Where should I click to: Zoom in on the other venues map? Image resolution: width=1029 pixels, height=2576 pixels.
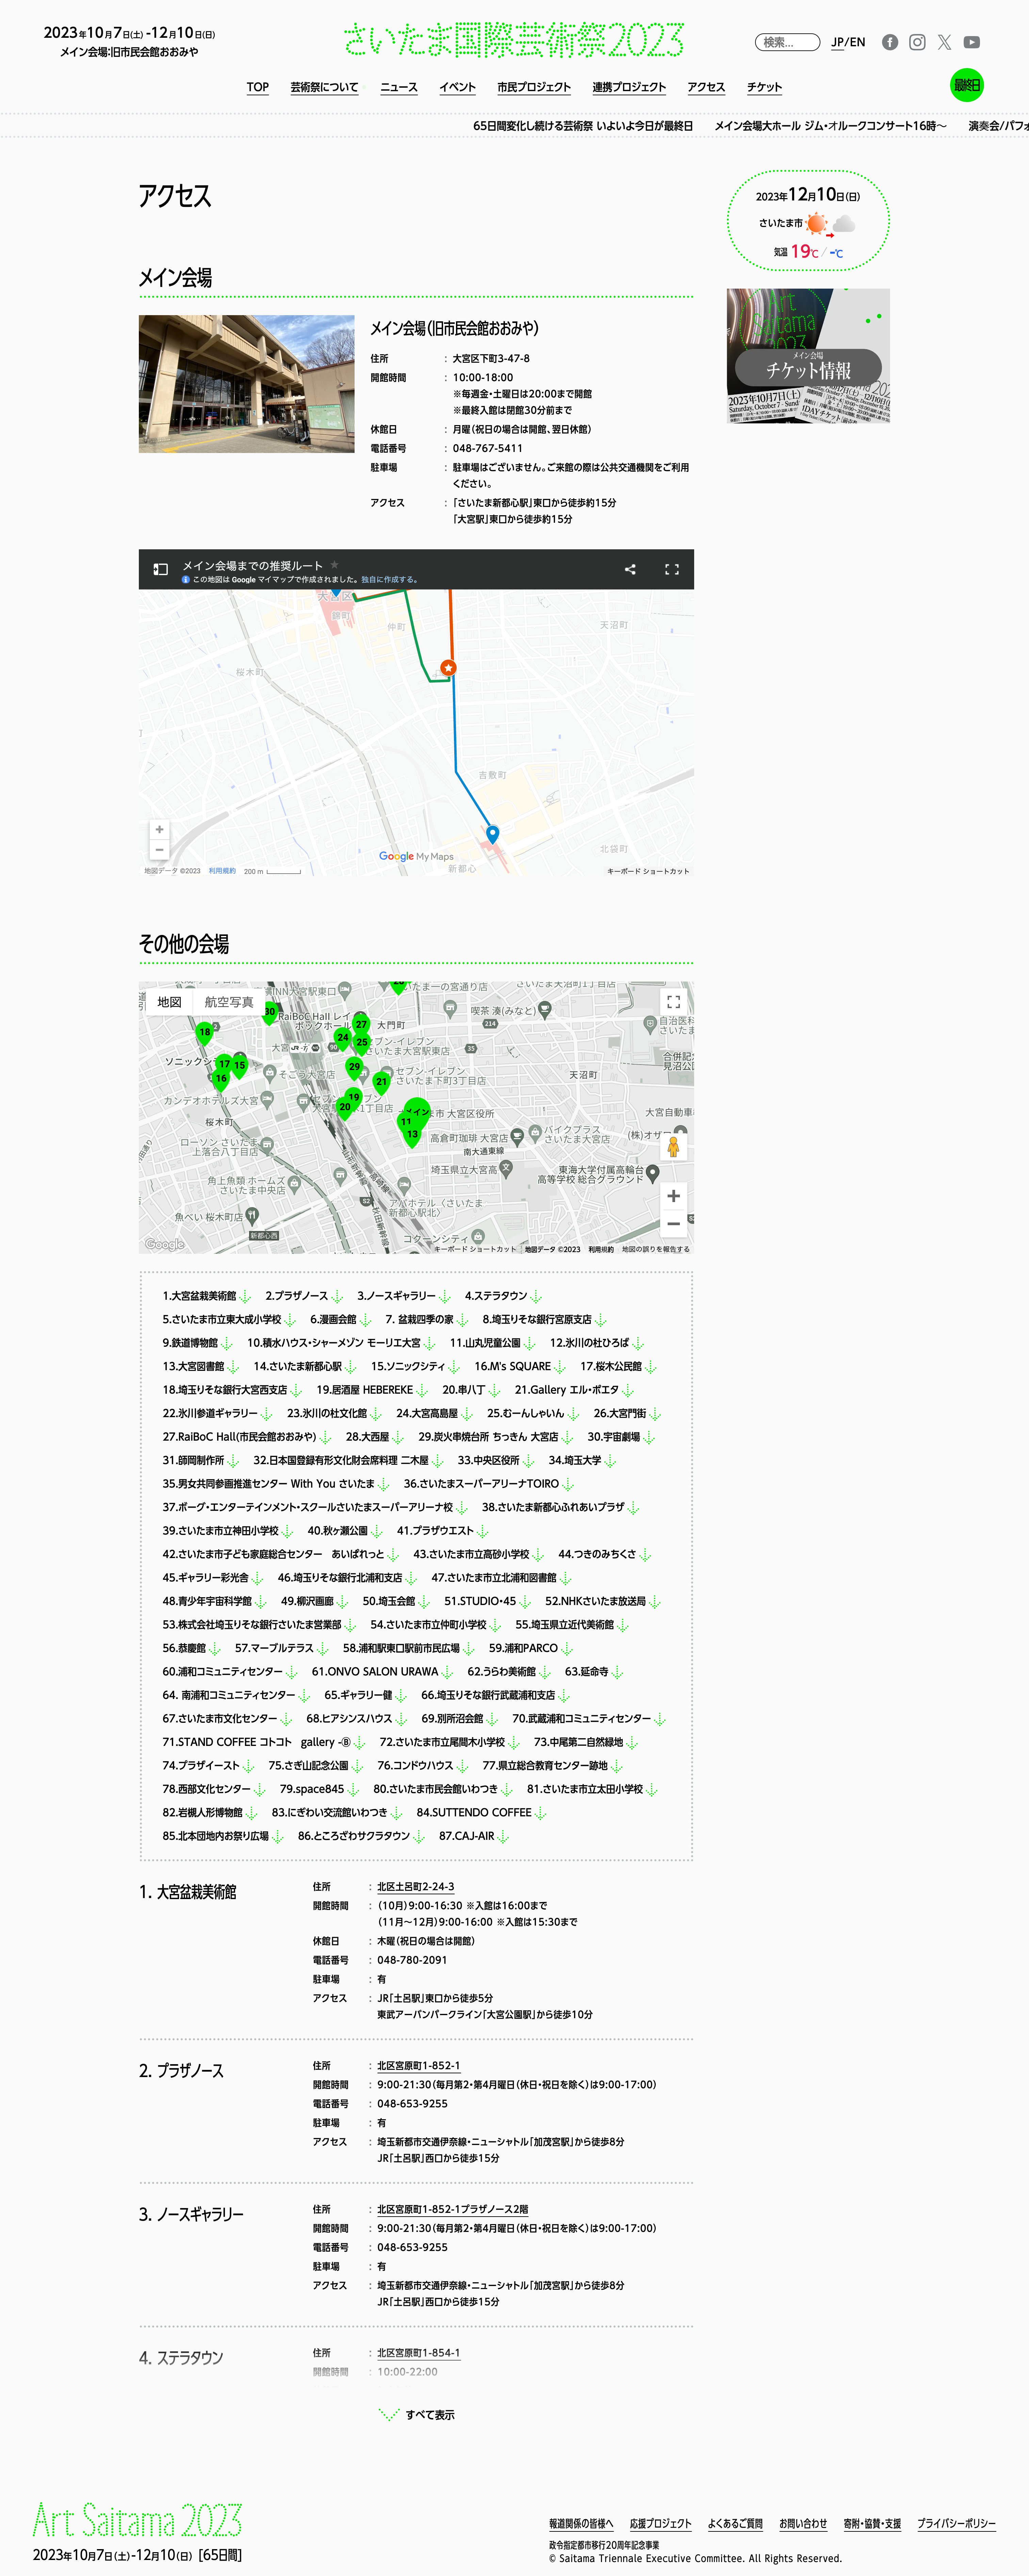pos(673,1196)
